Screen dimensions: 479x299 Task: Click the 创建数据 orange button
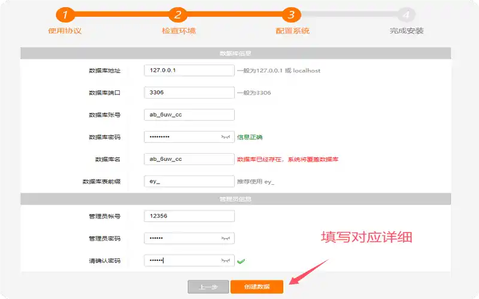[x=257, y=287]
